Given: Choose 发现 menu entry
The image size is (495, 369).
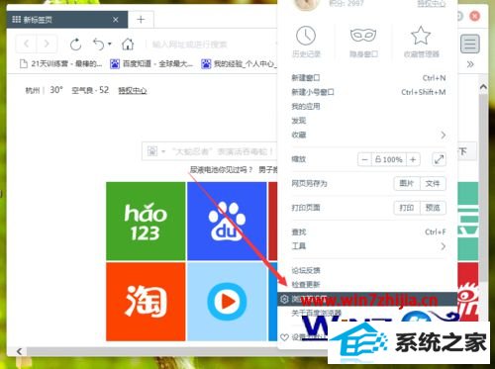Looking at the screenshot, I should coord(368,121).
